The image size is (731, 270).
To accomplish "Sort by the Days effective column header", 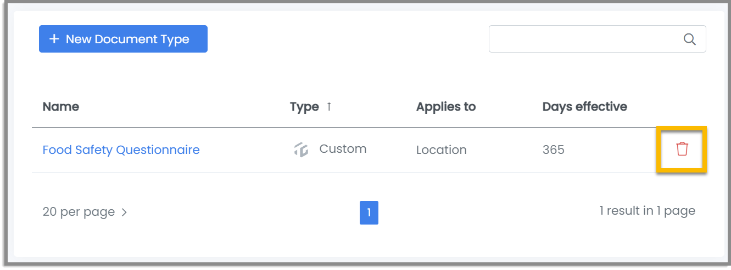I will click(584, 107).
